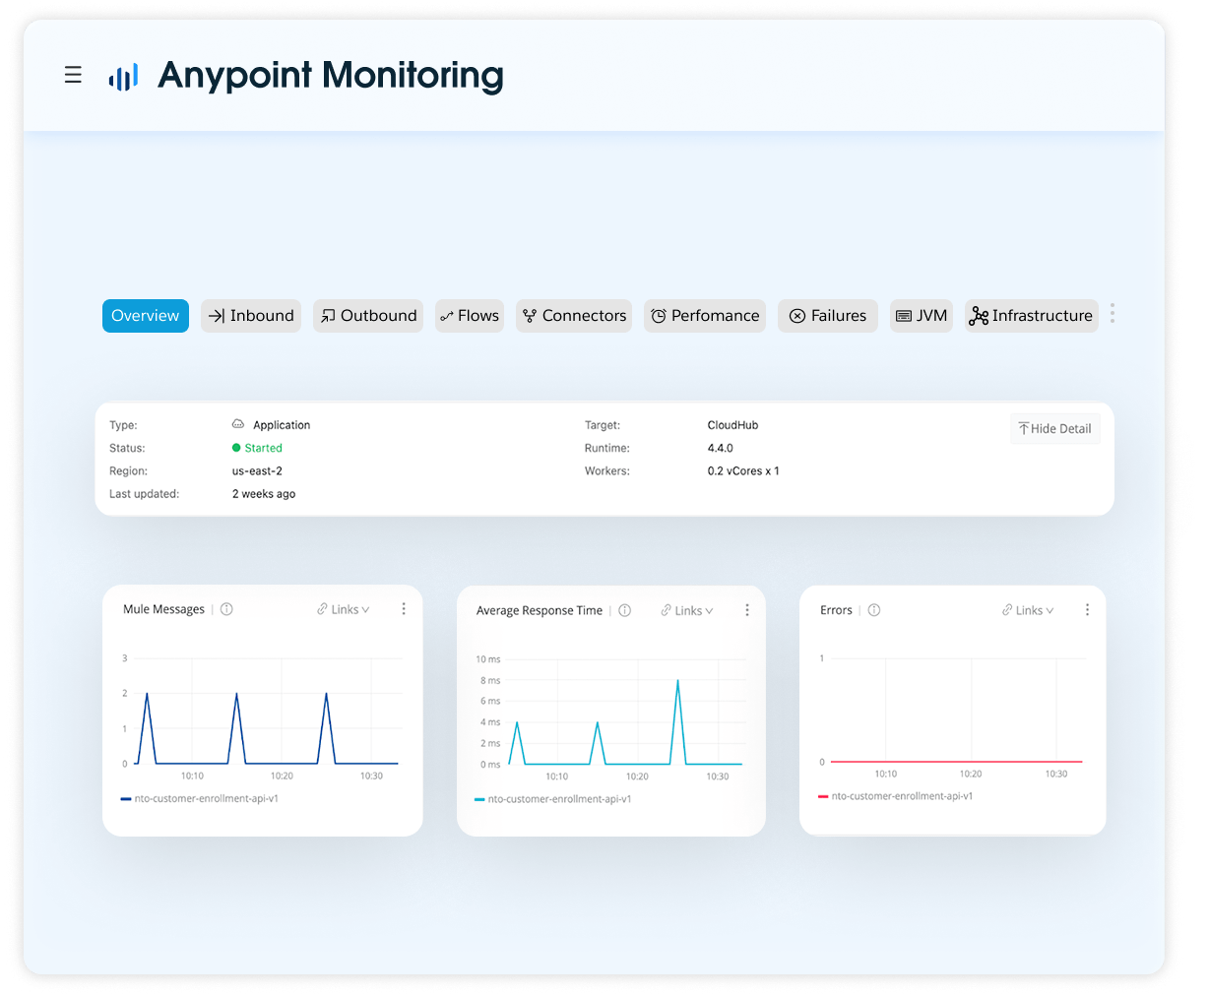
Task: Open the Links dropdown on Mule Messages
Action: coord(343,609)
